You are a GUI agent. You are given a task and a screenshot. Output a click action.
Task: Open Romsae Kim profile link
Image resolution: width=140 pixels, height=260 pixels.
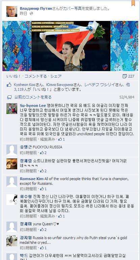32,179
